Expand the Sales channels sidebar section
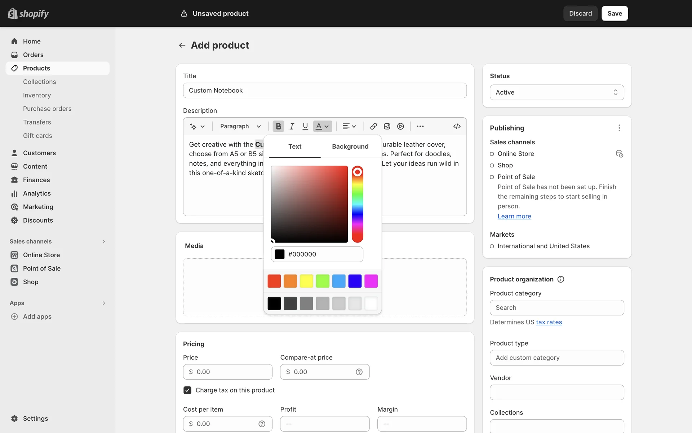The height and width of the screenshot is (433, 692). (x=104, y=241)
